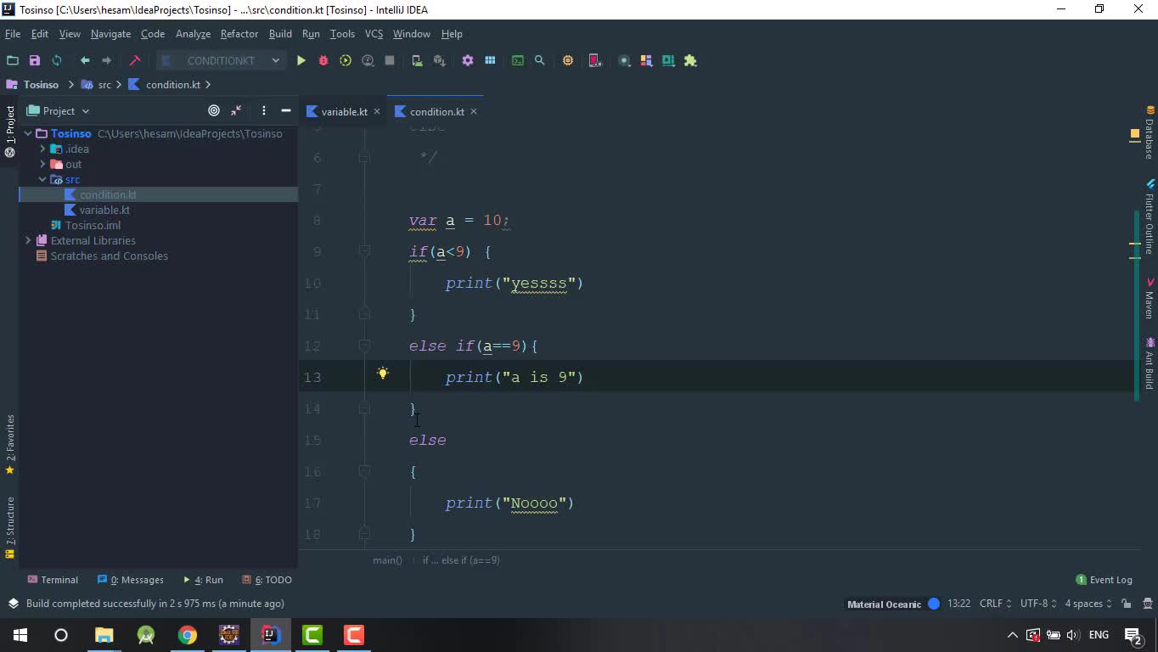Open the Terminal tool window
Viewport: 1158px width, 652px height.
[53, 580]
